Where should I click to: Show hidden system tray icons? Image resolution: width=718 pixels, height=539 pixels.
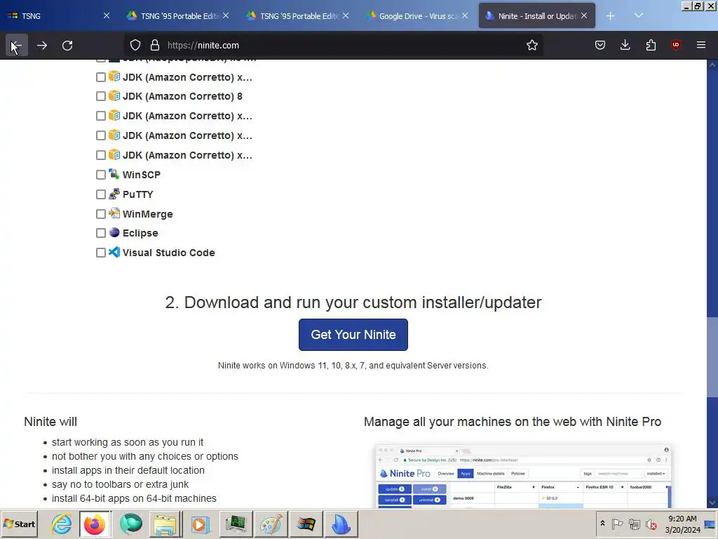click(x=602, y=524)
